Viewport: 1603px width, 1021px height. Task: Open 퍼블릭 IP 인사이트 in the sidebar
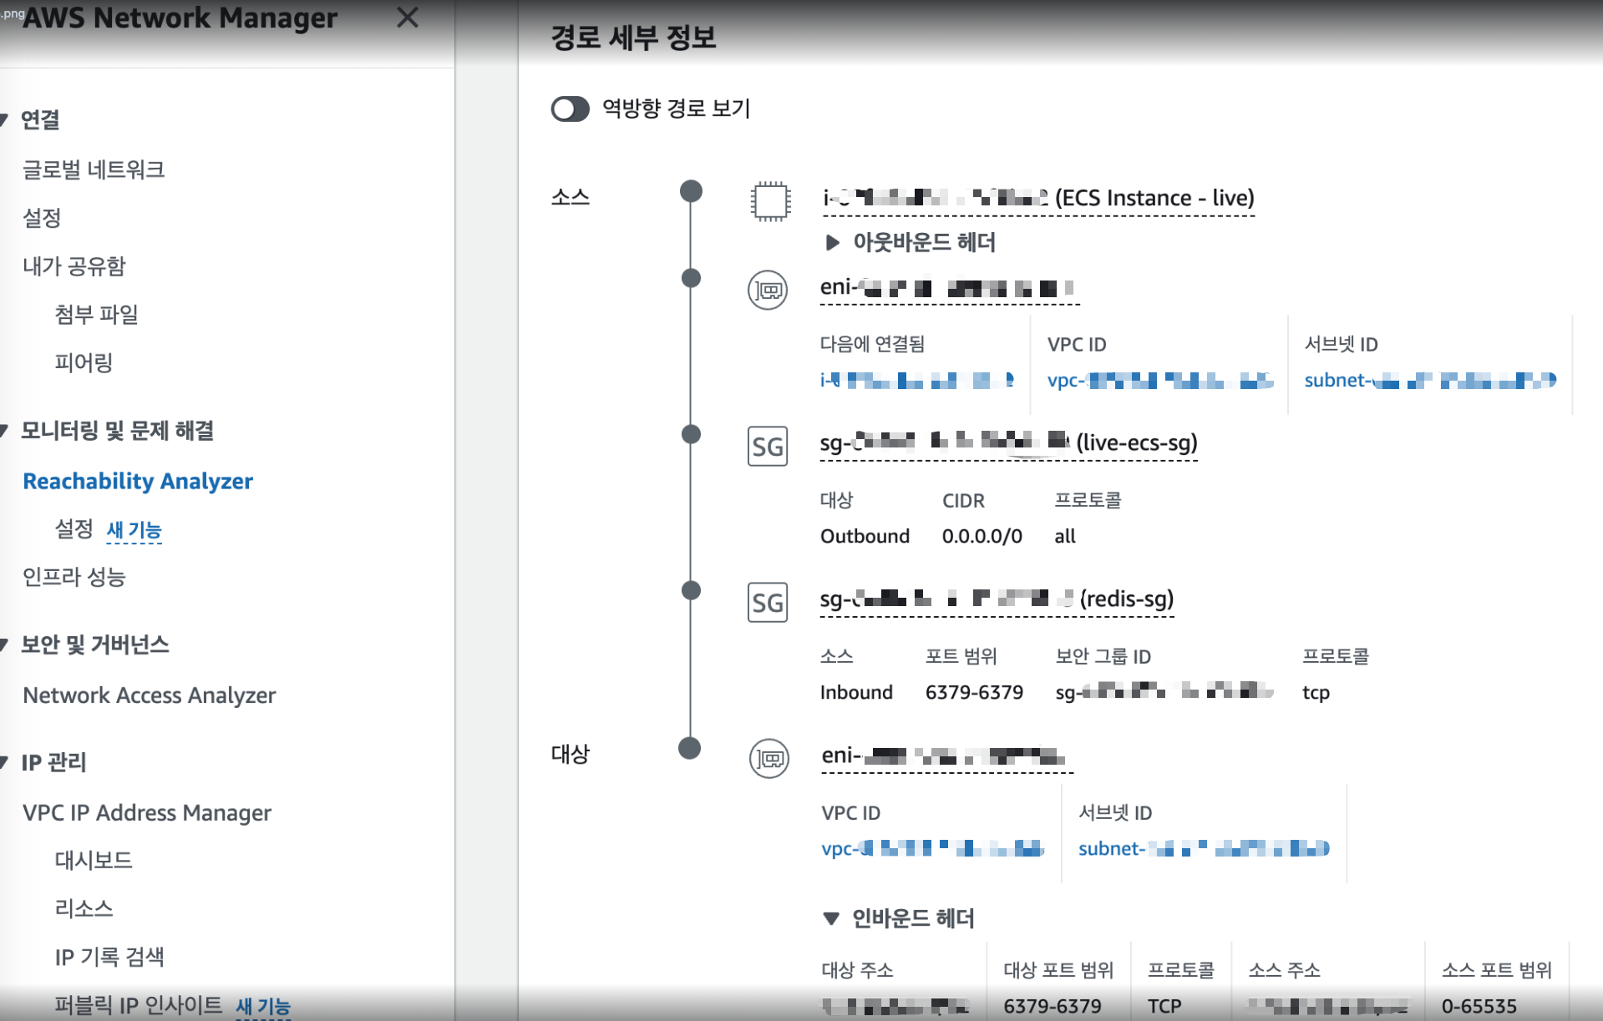pyautogui.click(x=139, y=1005)
